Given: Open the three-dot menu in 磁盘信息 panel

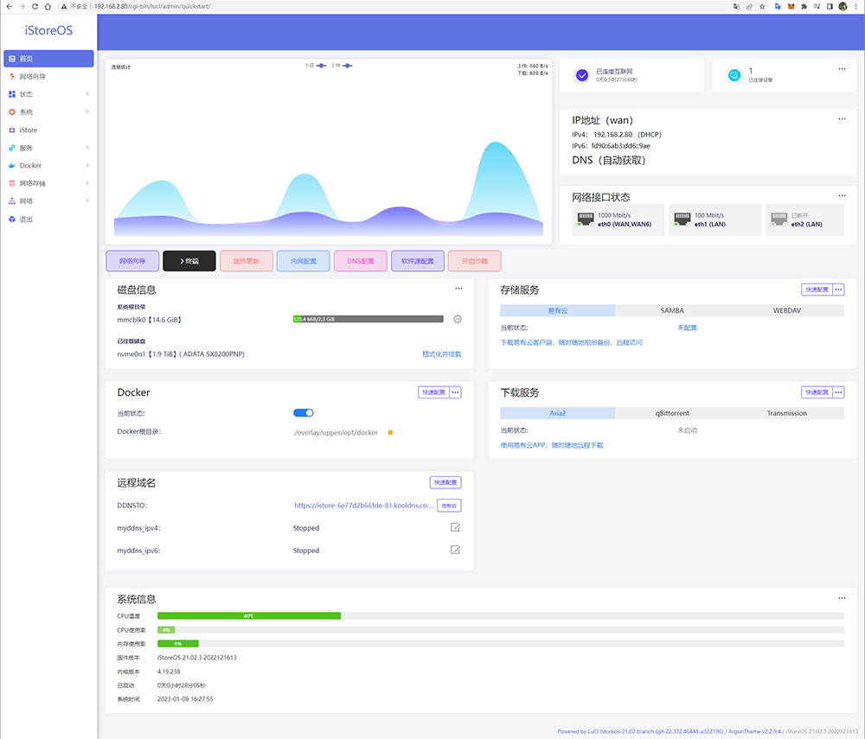Looking at the screenshot, I should point(458,289).
